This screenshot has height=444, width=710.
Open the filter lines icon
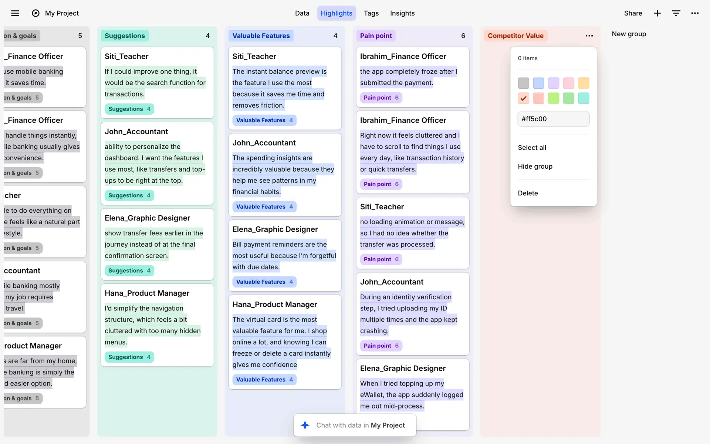[x=676, y=13]
